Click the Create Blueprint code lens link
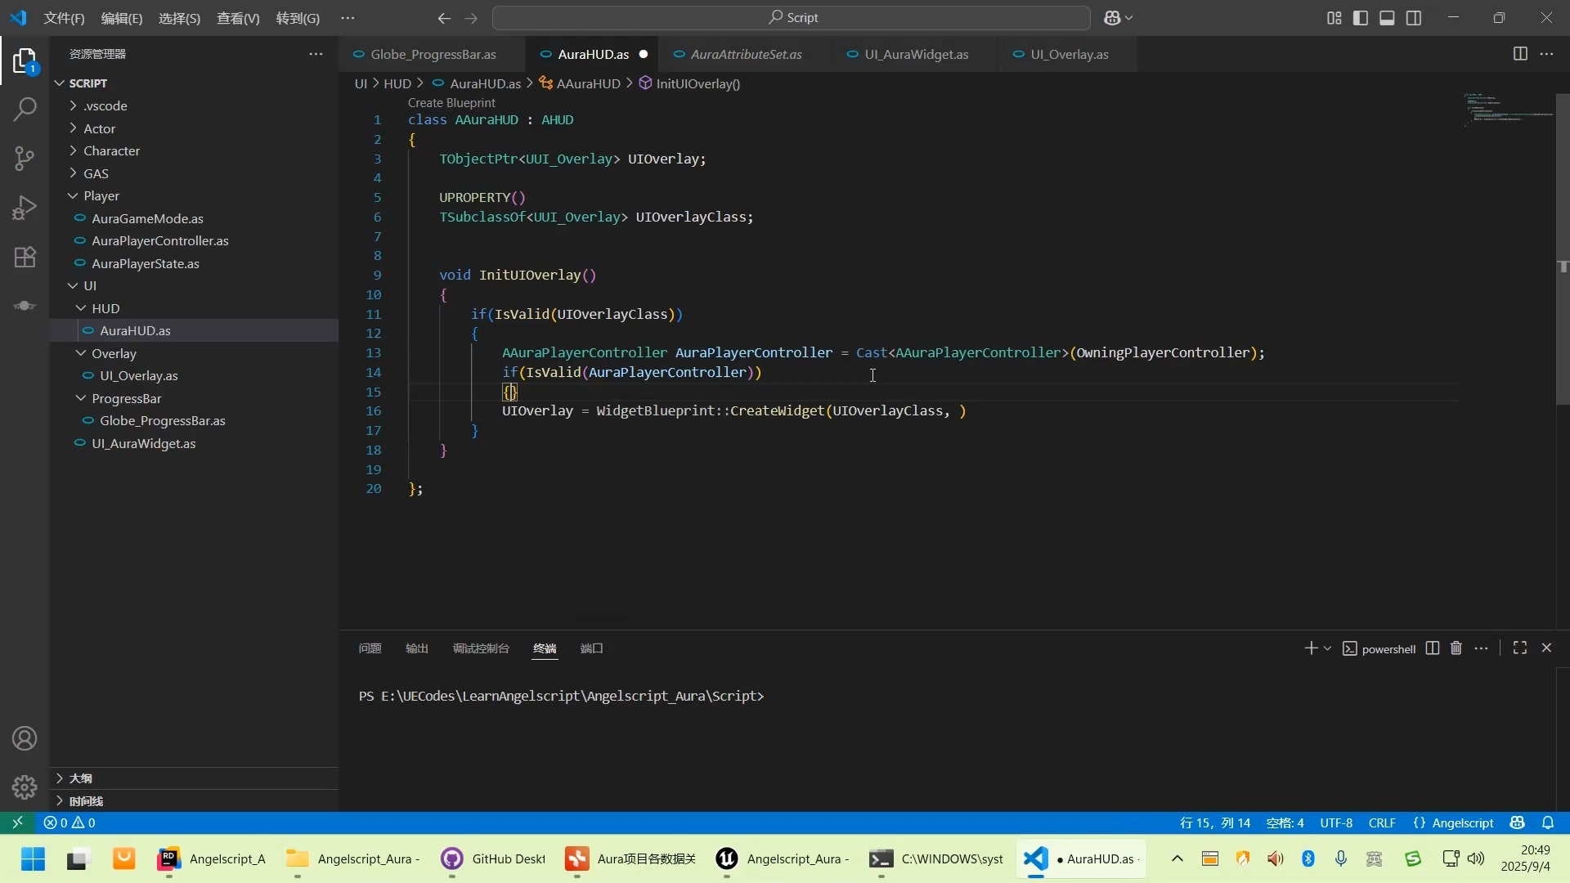 pos(451,103)
